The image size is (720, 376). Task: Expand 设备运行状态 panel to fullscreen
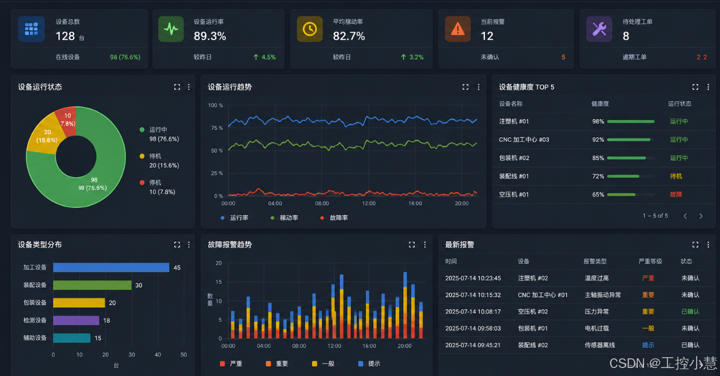pyautogui.click(x=177, y=87)
